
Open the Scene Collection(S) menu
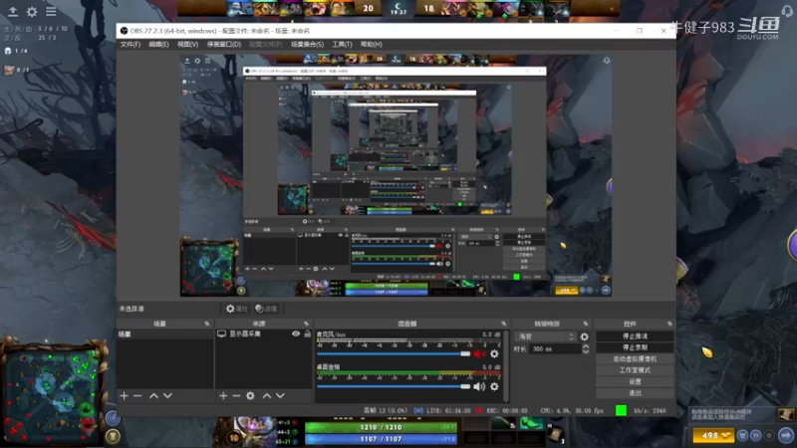coord(307,44)
